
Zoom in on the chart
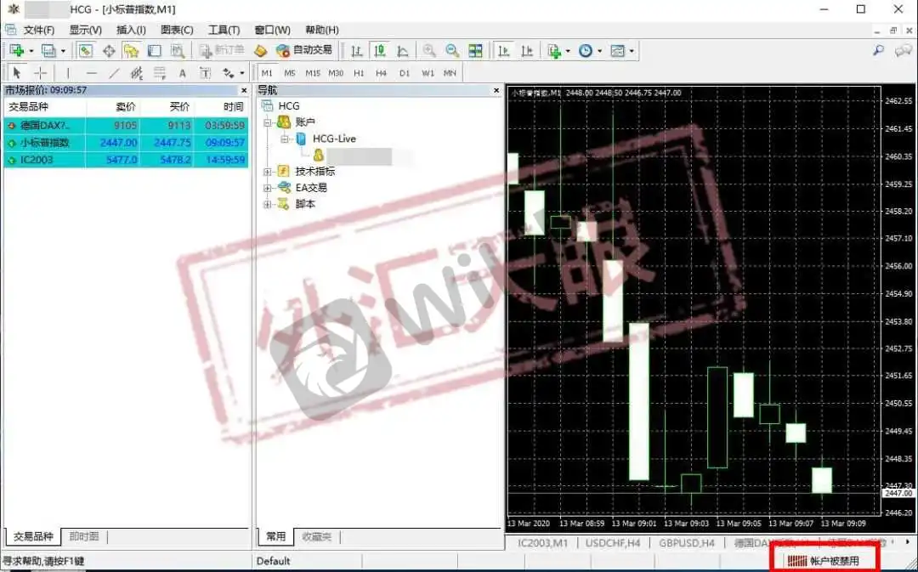coord(429,51)
